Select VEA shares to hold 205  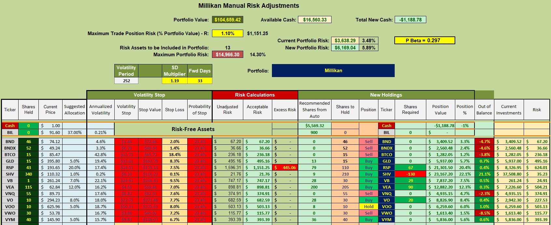345,187
